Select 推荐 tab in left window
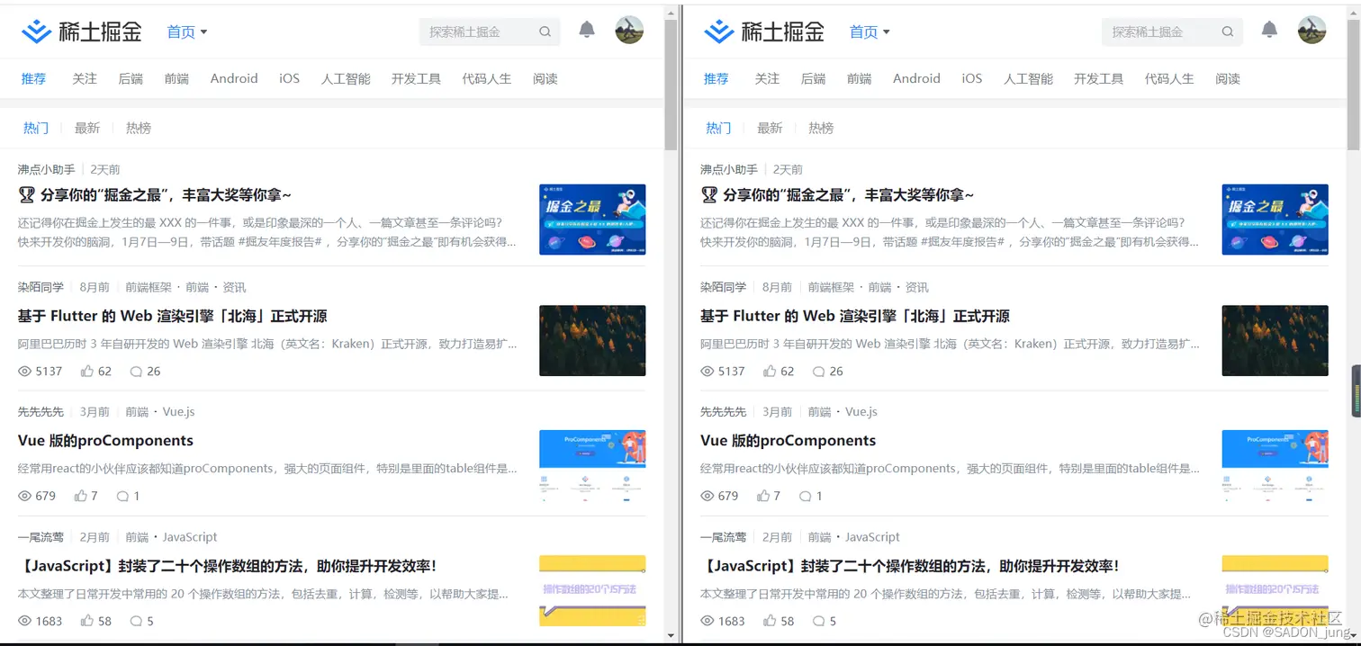1361x646 pixels. point(33,78)
